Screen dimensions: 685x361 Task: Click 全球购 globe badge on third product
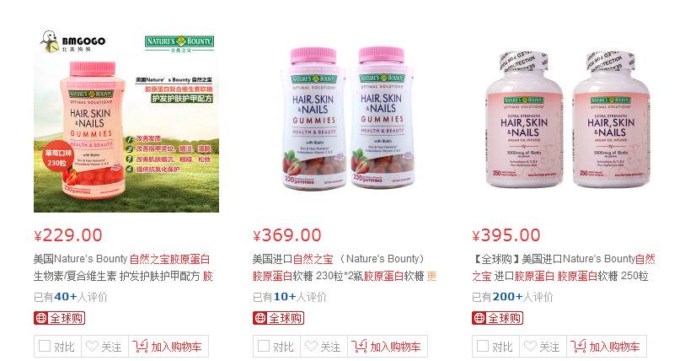pos(498,318)
